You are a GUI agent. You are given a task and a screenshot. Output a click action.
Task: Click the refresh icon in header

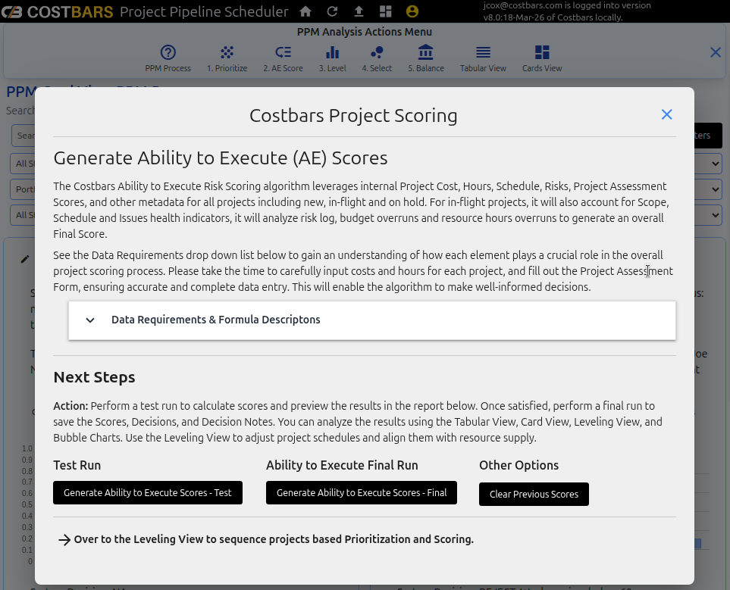[332, 11]
